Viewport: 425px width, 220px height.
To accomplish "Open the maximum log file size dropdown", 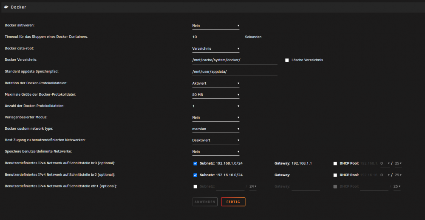I will point(216,95).
